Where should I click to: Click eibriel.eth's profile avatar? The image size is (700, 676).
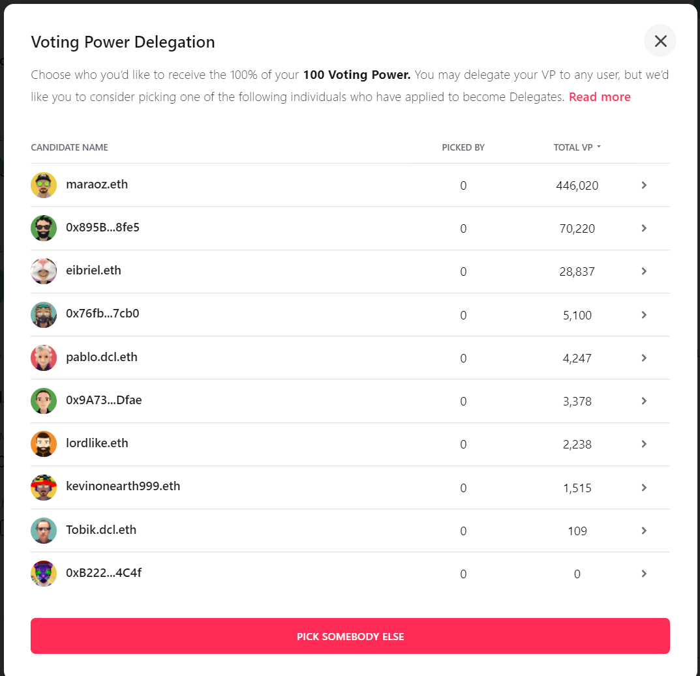tap(43, 271)
